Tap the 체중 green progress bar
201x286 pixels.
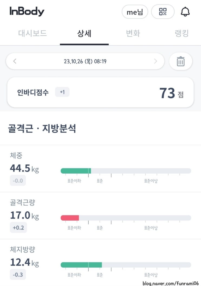tap(76, 171)
